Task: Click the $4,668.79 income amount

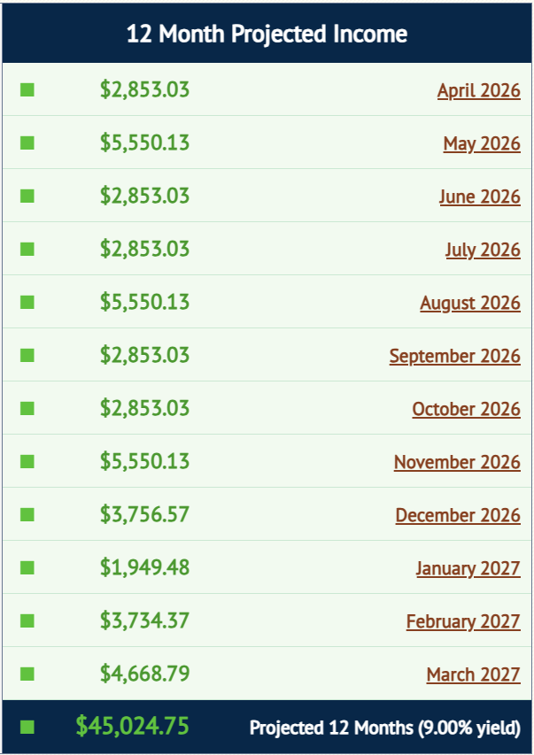Action: (144, 674)
